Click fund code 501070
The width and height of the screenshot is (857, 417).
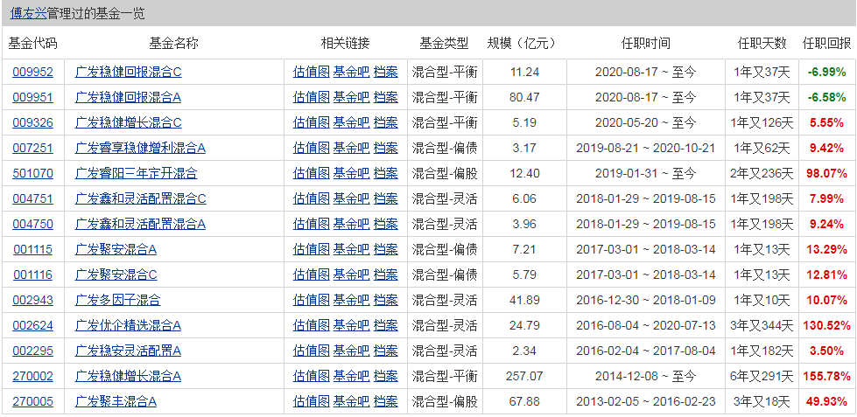coord(32,173)
